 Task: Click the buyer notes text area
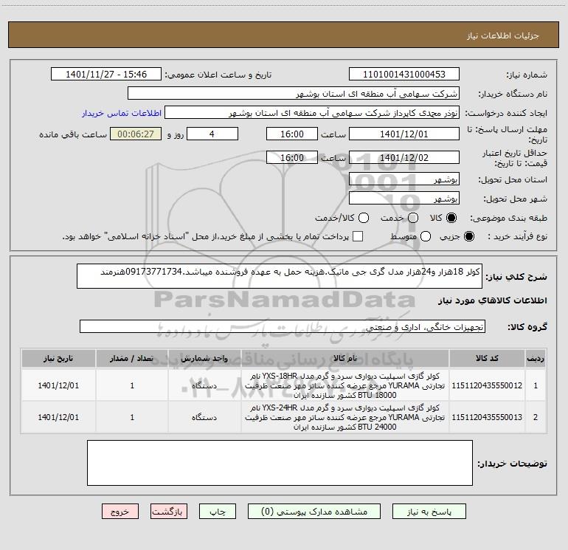point(280,463)
